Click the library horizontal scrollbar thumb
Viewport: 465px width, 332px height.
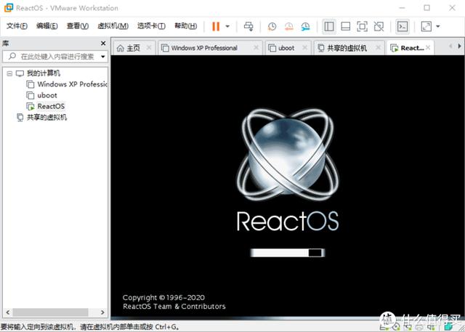(50, 312)
